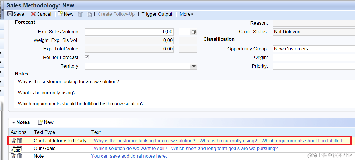Select the 'Goals of Interested Party' cell
The image size is (355, 160).
[x=60, y=141]
